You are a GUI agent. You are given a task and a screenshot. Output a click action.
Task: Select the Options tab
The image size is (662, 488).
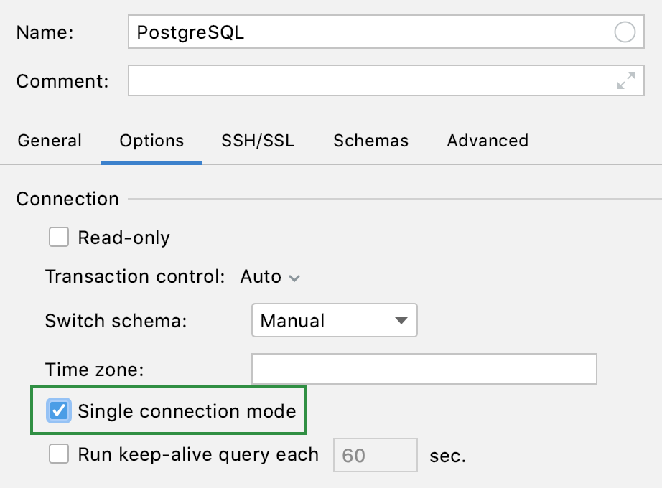coord(151,141)
